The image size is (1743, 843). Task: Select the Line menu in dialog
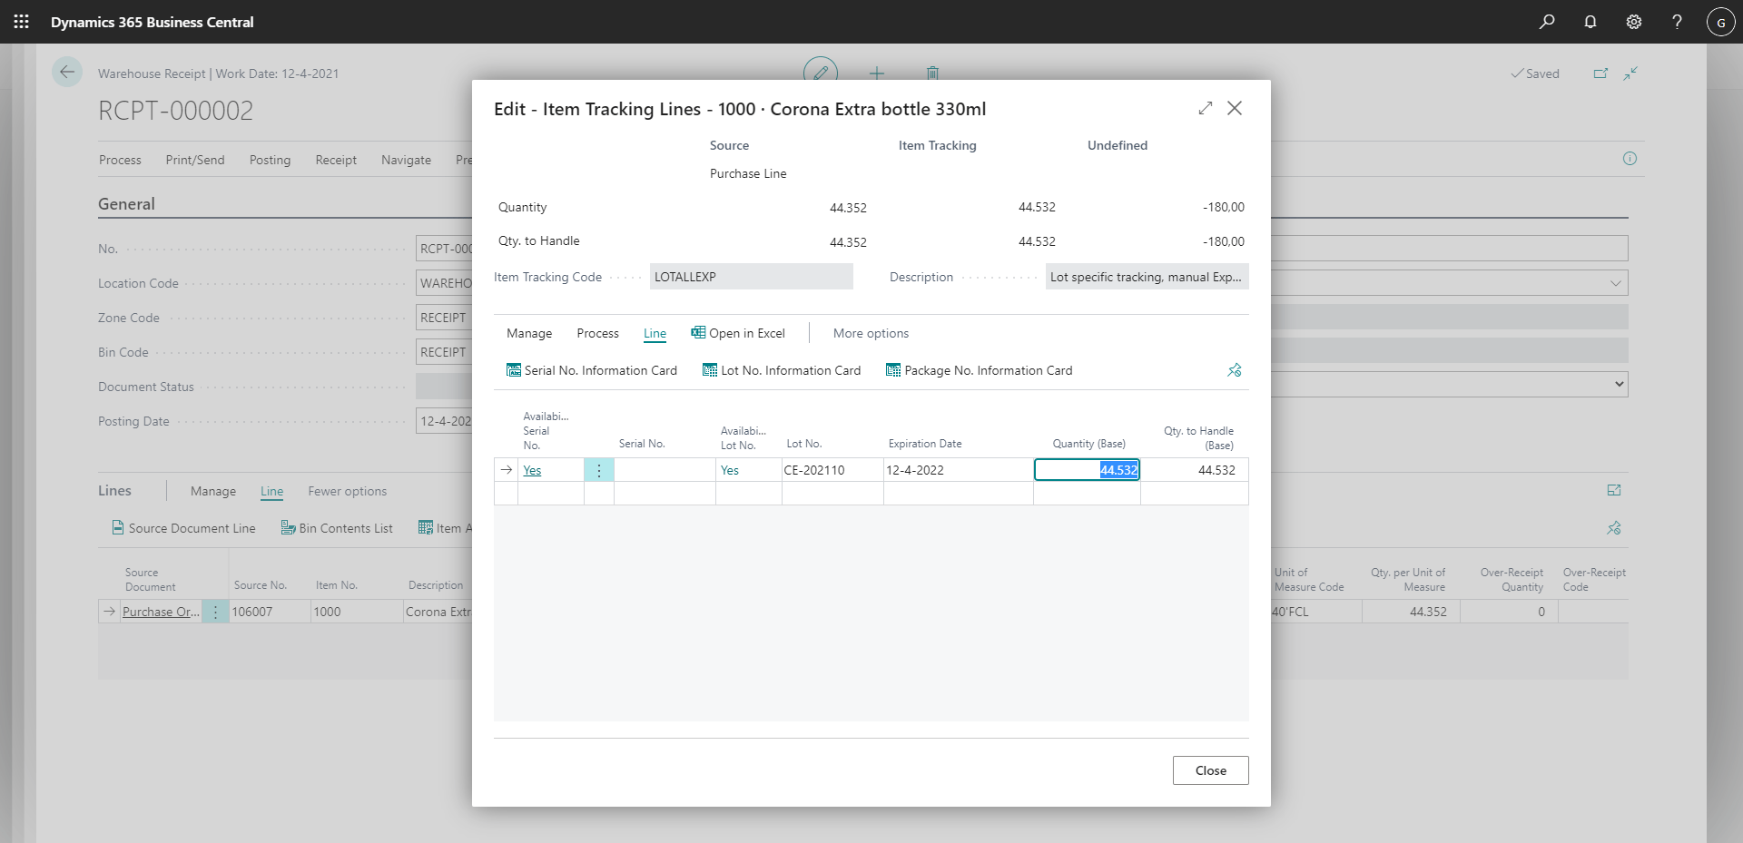tap(655, 333)
